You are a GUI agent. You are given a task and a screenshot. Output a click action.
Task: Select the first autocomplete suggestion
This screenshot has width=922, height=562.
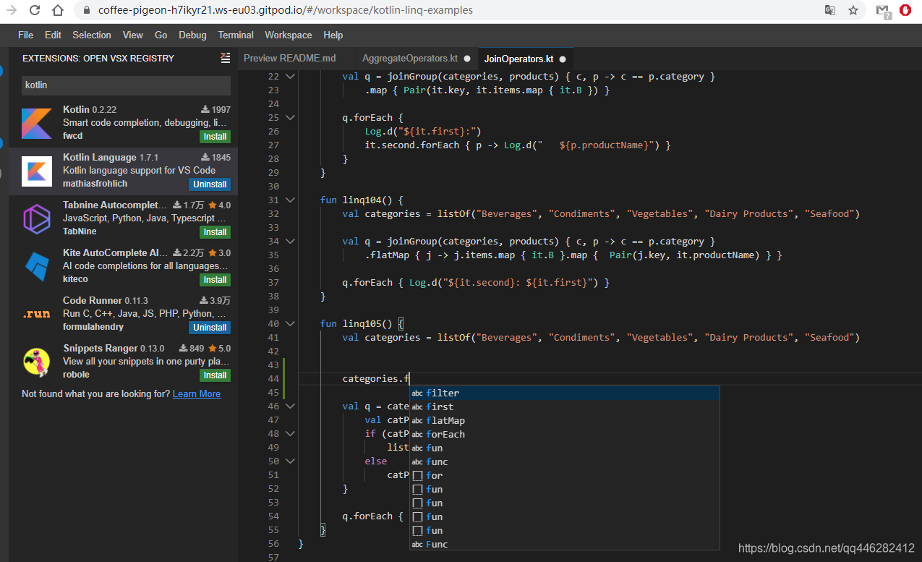[565, 406]
